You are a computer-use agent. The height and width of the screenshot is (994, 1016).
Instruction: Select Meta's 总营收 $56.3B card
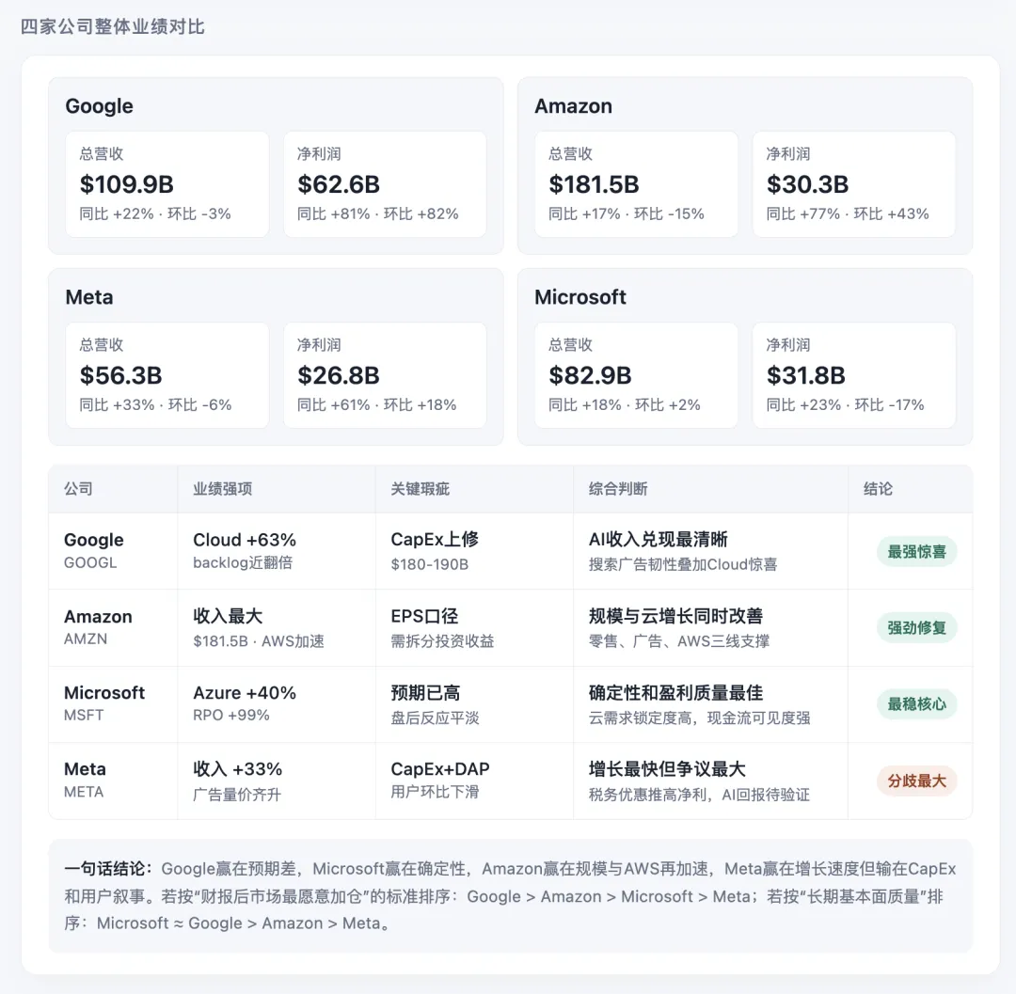coord(167,375)
